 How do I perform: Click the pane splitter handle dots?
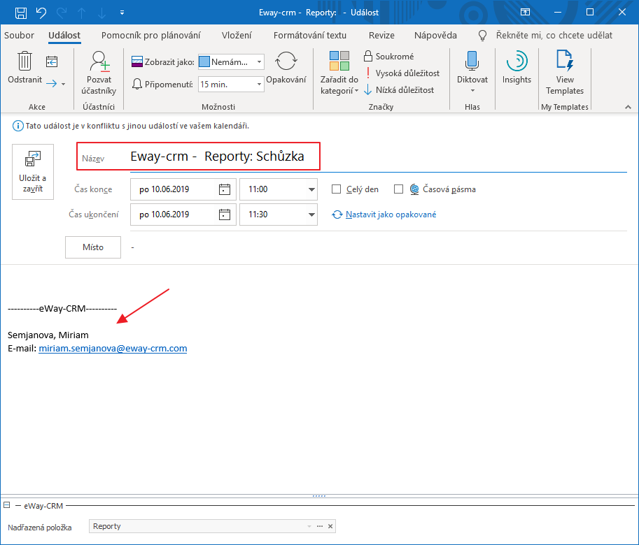319,496
